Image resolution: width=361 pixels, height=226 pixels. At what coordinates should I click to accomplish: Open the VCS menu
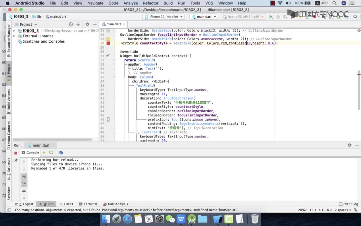(209, 3)
